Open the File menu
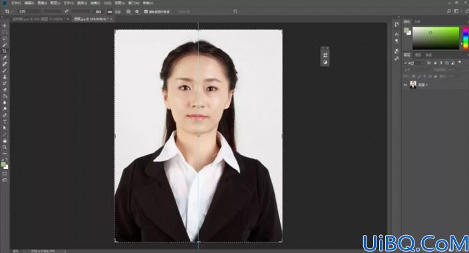This screenshot has height=253, width=469. click(x=16, y=3)
